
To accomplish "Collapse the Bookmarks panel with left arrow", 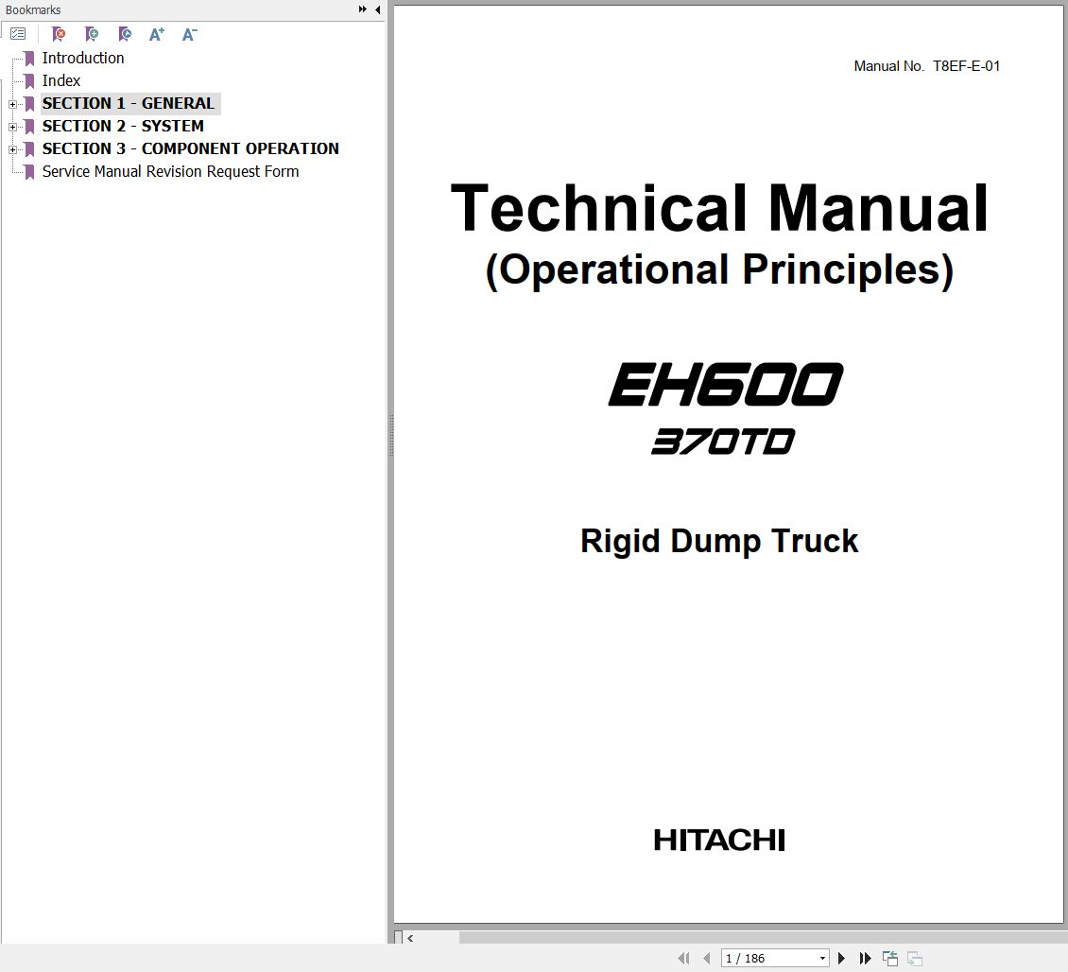I will pyautogui.click(x=377, y=9).
